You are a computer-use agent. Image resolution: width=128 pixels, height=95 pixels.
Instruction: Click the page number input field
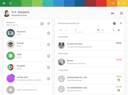pyautogui.click(x=79, y=30)
